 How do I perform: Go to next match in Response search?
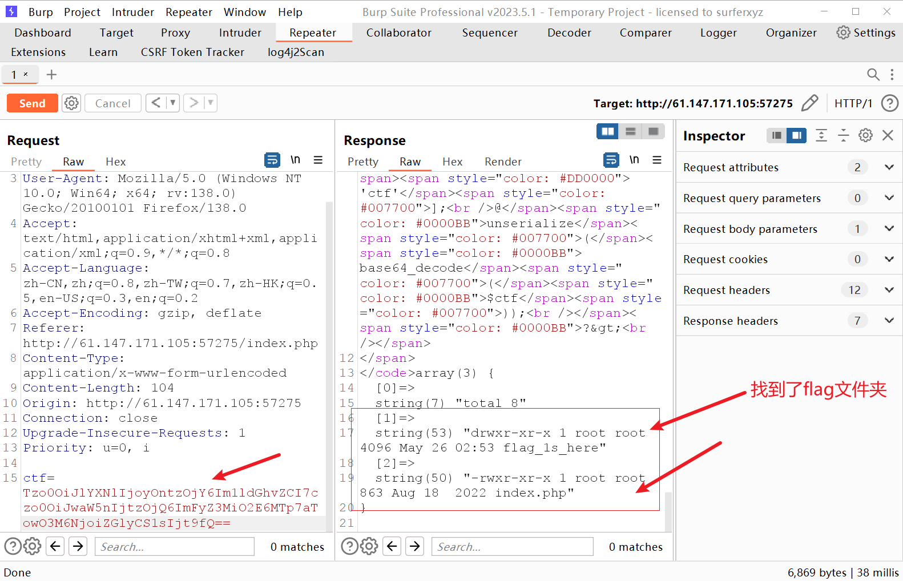pos(415,546)
